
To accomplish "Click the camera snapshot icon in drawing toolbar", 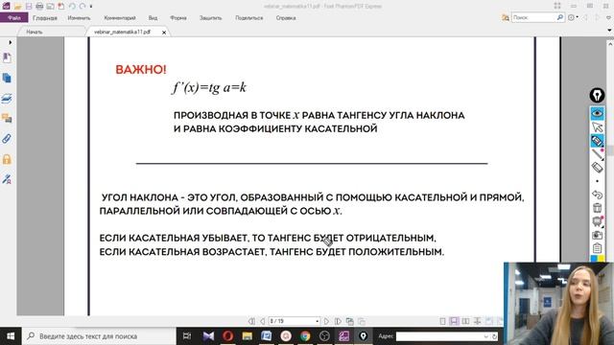I will point(597,235).
